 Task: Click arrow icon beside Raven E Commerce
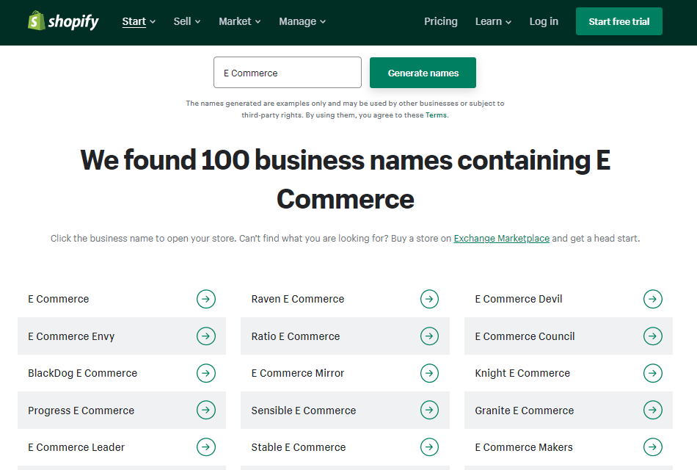click(429, 299)
